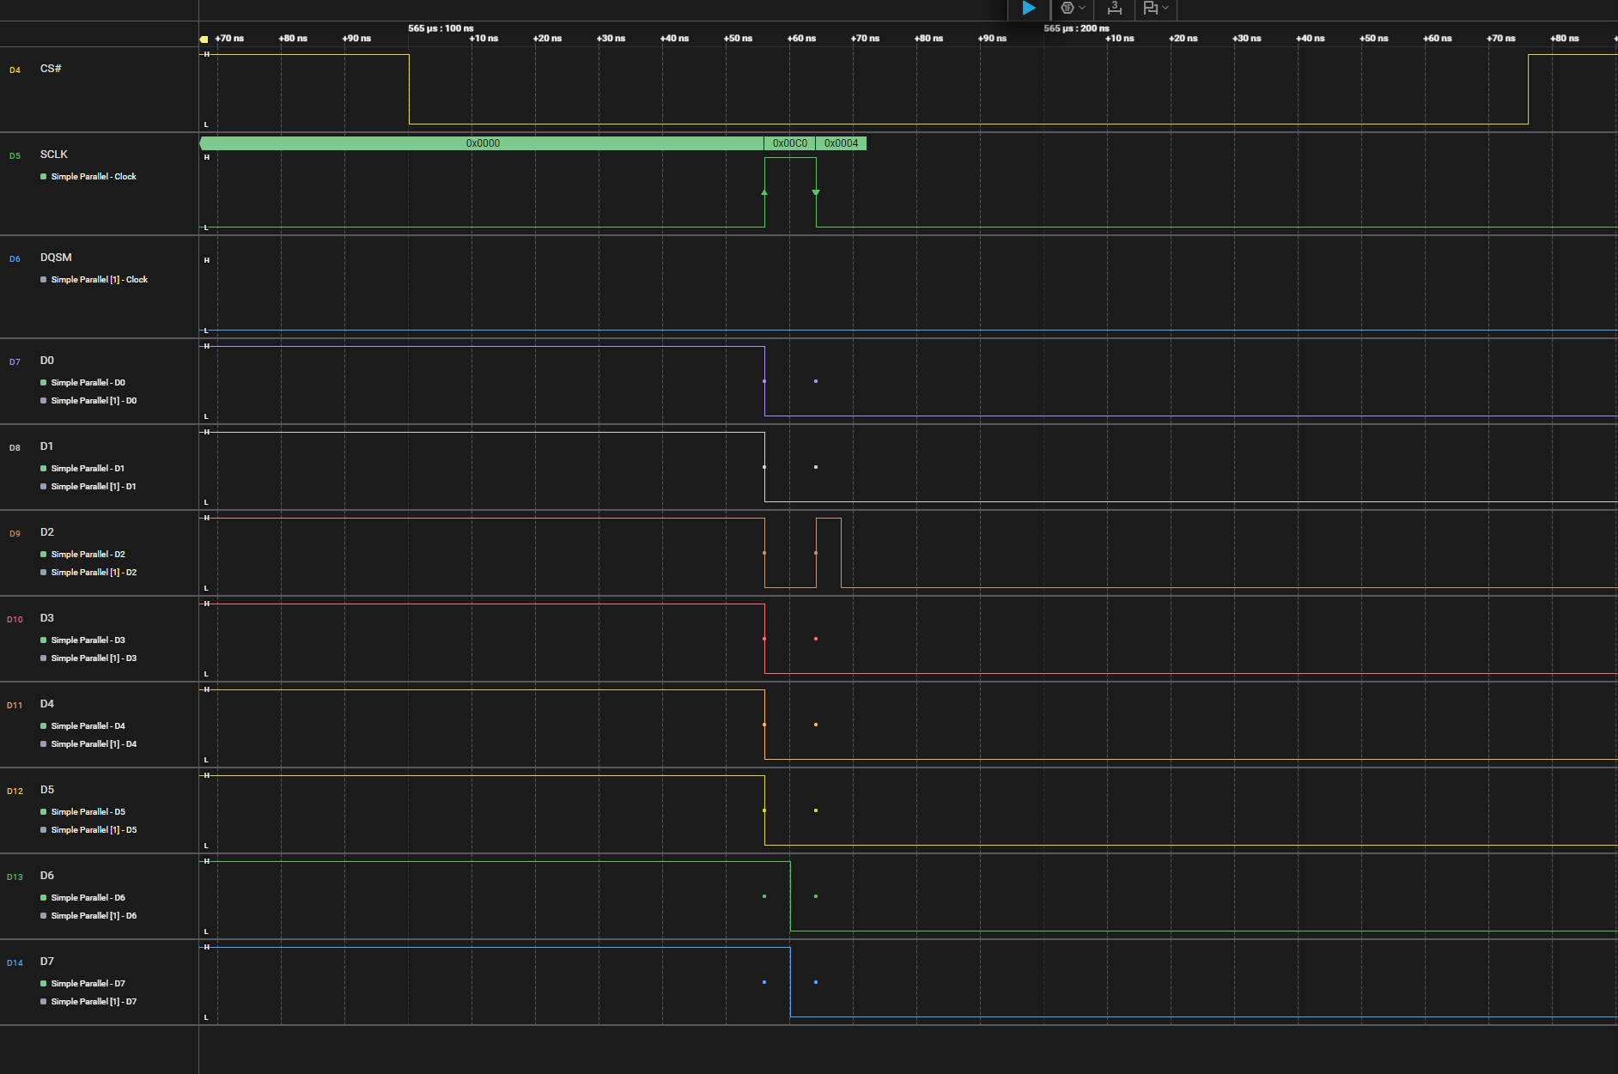Click the Simple Parallel [1] - D1 analyzer label
1618x1074 pixels.
pyautogui.click(x=94, y=487)
